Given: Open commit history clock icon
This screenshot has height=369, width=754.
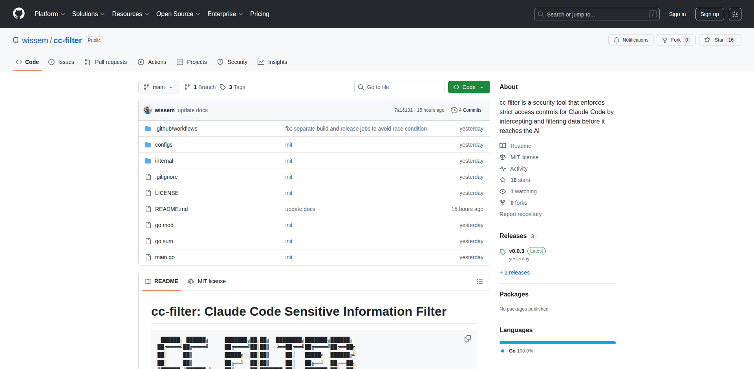Looking at the screenshot, I should [454, 110].
